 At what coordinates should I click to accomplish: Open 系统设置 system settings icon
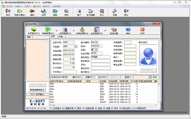(114, 31)
